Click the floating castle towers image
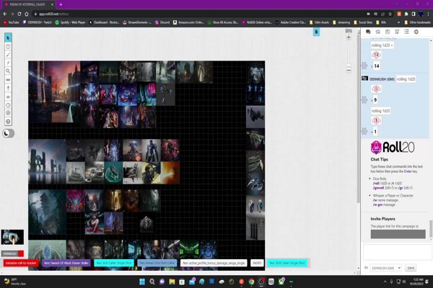 47,161
